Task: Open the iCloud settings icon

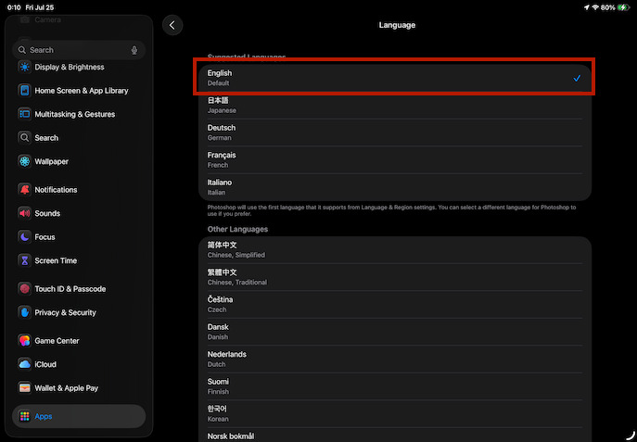Action: [24, 364]
